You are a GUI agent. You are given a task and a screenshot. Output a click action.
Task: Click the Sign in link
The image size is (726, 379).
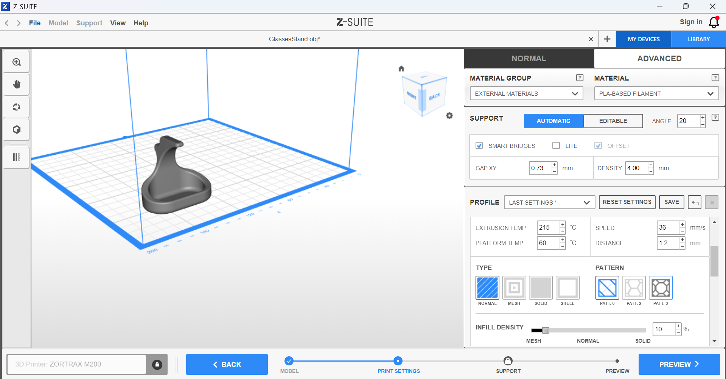(691, 22)
